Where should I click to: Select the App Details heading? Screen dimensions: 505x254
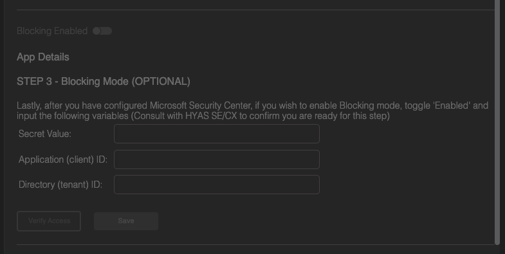pyautogui.click(x=43, y=57)
